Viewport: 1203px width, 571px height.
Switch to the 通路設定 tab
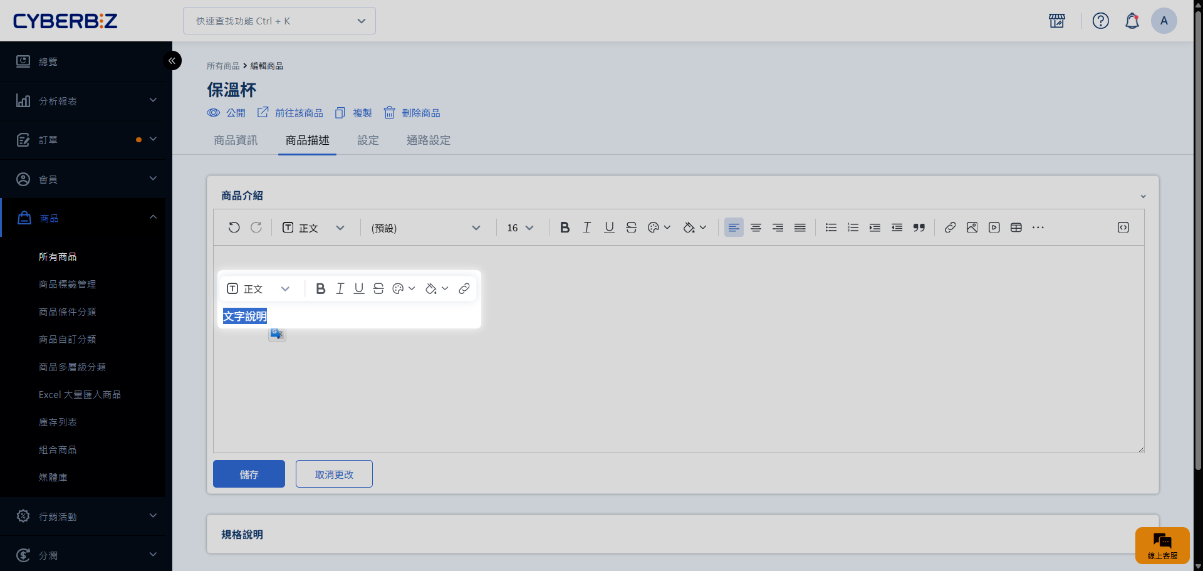point(429,140)
